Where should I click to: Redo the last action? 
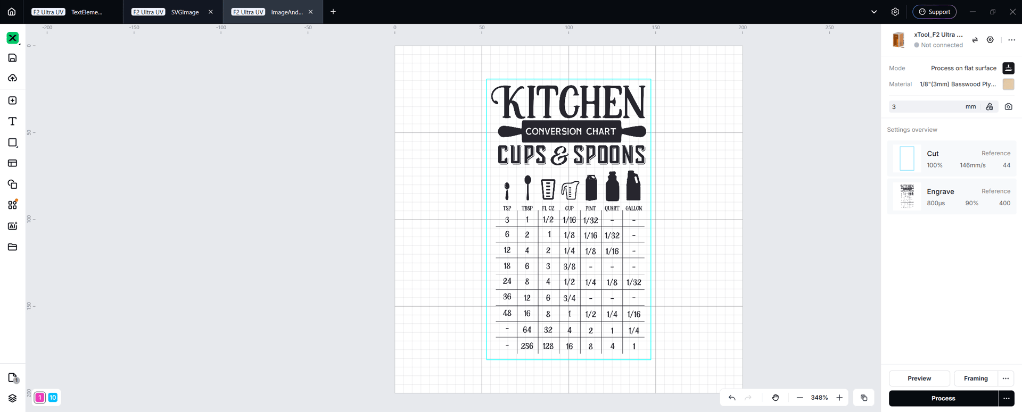coord(748,398)
